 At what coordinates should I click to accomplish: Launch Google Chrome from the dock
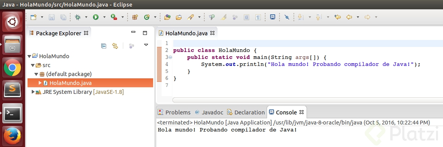coord(12,68)
